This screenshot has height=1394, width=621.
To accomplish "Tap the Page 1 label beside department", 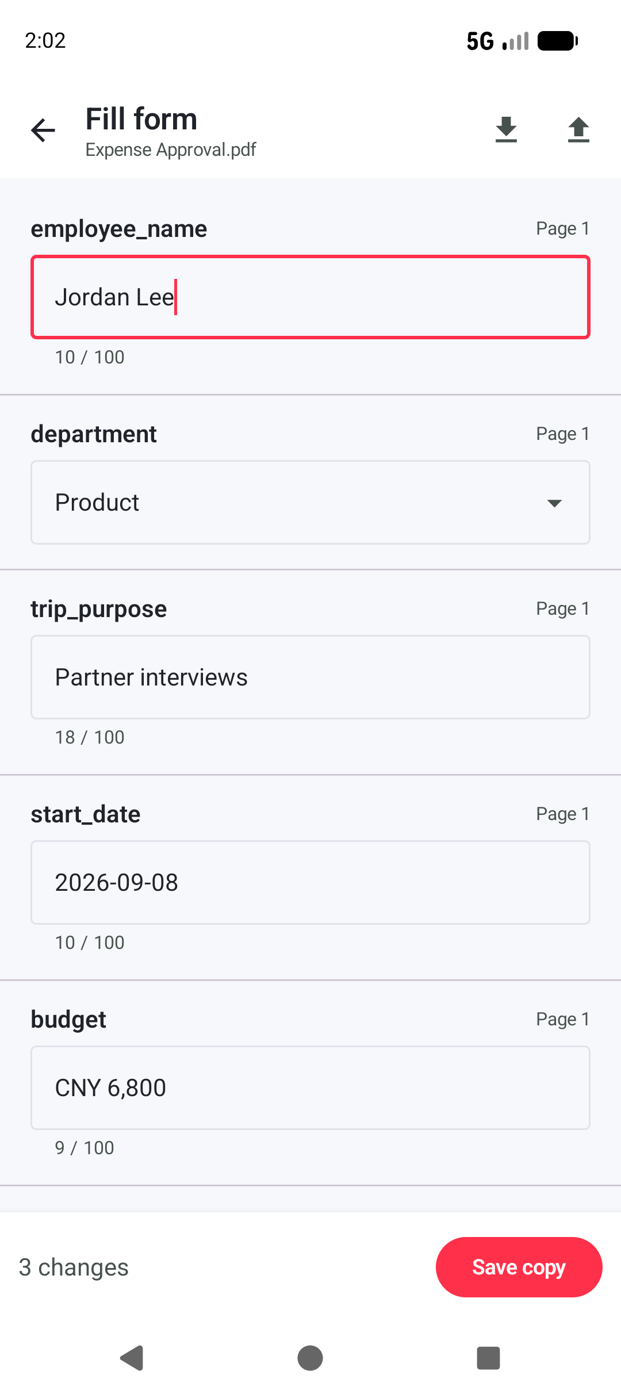I will point(562,434).
